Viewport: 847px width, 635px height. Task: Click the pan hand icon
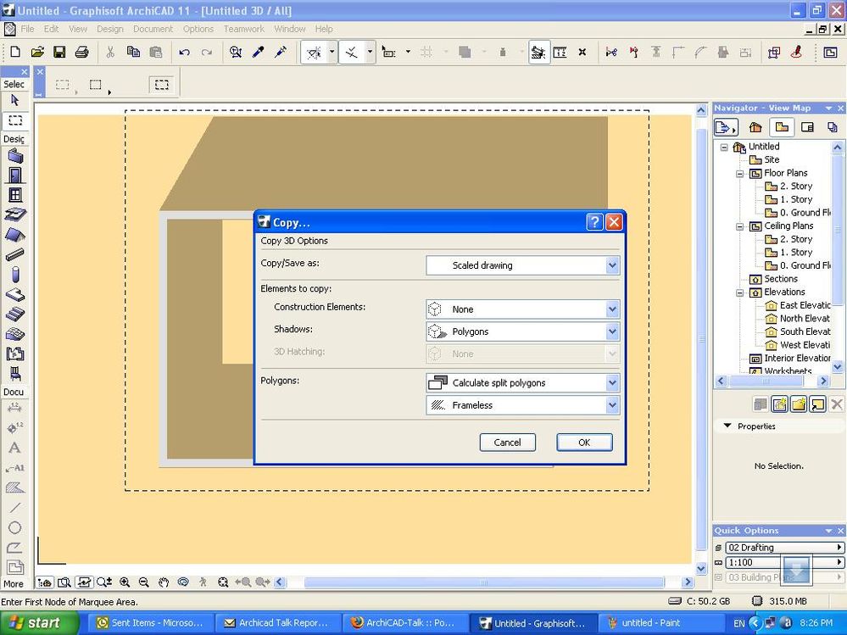tap(164, 582)
